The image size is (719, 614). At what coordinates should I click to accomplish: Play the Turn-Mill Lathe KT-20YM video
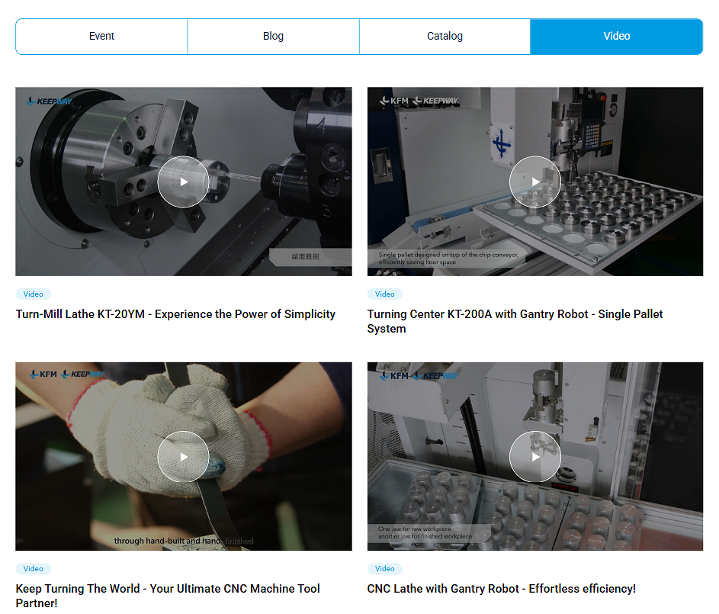183,182
